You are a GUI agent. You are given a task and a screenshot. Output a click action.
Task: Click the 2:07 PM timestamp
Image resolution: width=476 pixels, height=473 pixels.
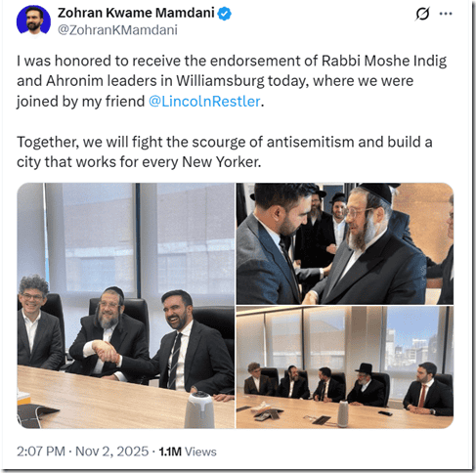pos(41,451)
